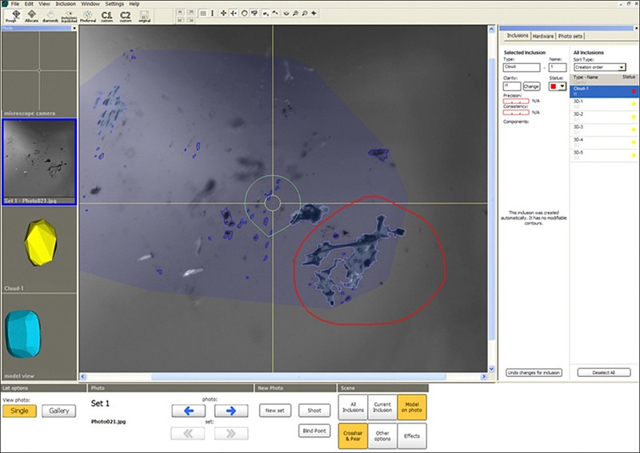Toggle Model on photo overlay
Viewport: 640px width, 453px height.
pyautogui.click(x=412, y=407)
